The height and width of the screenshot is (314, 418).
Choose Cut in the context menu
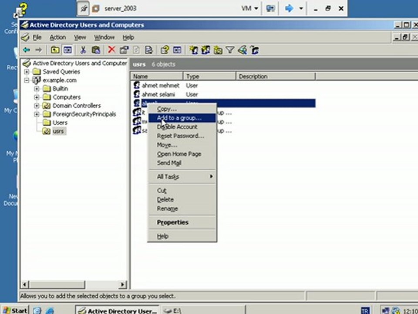pyautogui.click(x=182, y=191)
